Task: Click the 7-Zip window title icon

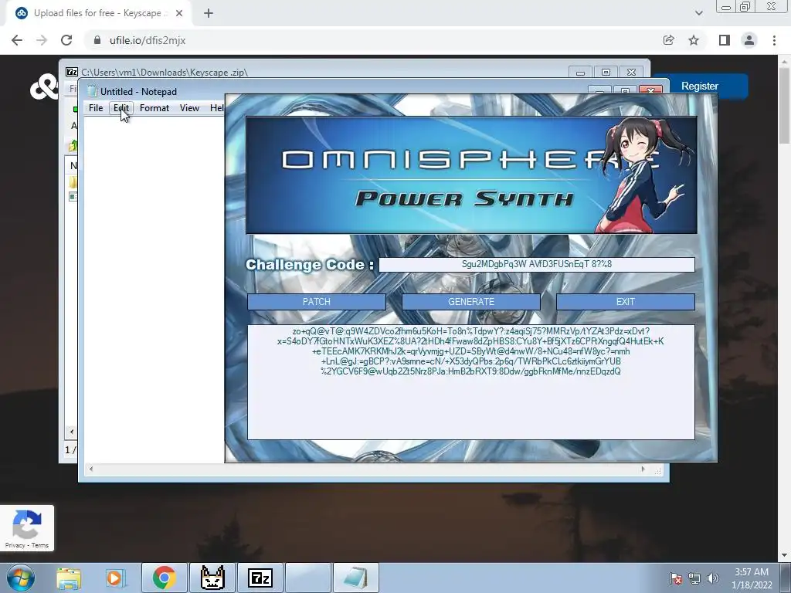Action: (72, 72)
